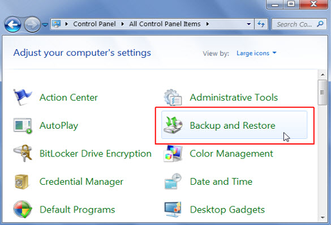Click the Administrative Tools gear icon
This screenshot has width=331, height=225.
click(x=173, y=97)
